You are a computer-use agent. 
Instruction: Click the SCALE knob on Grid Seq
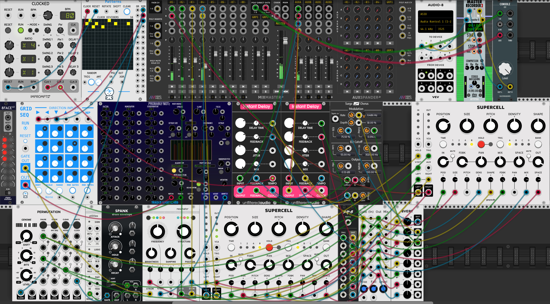[x=49, y=191]
